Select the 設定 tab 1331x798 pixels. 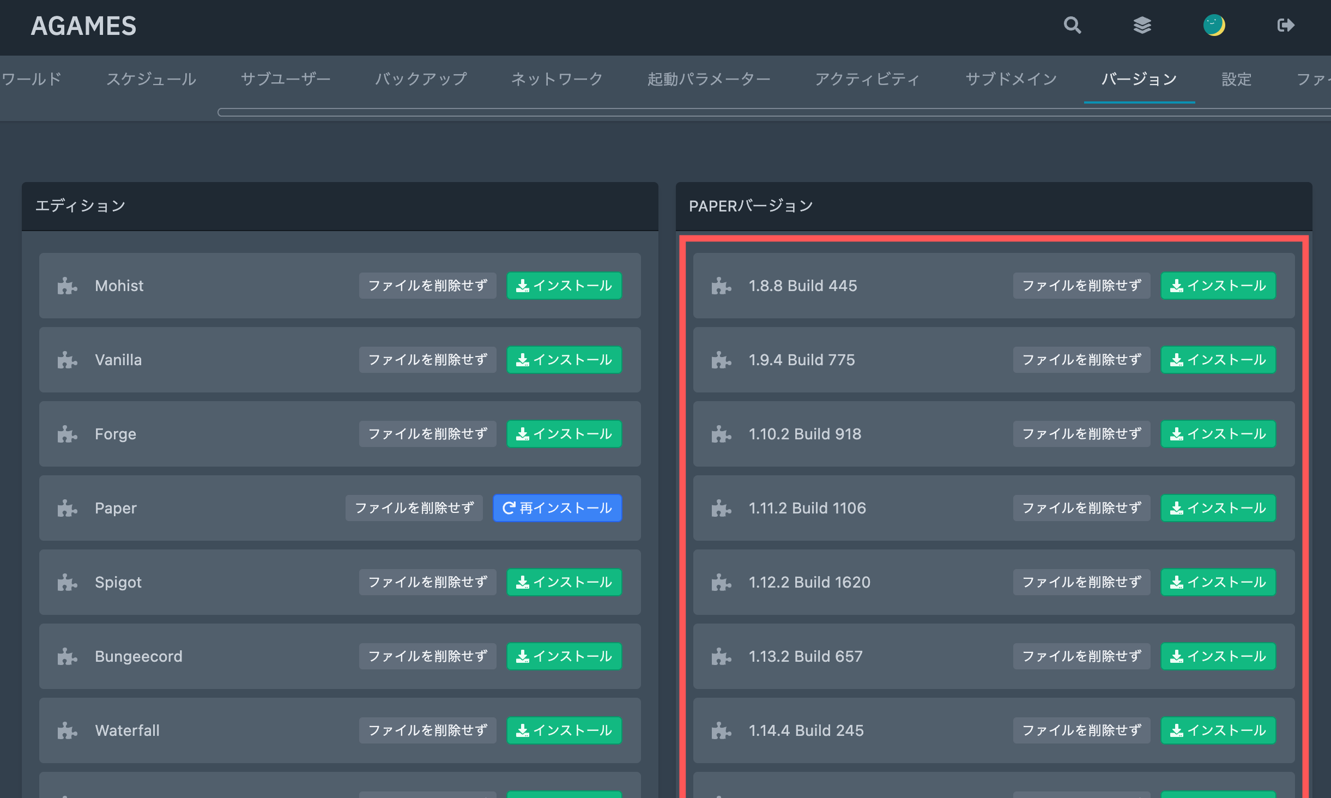click(1236, 79)
